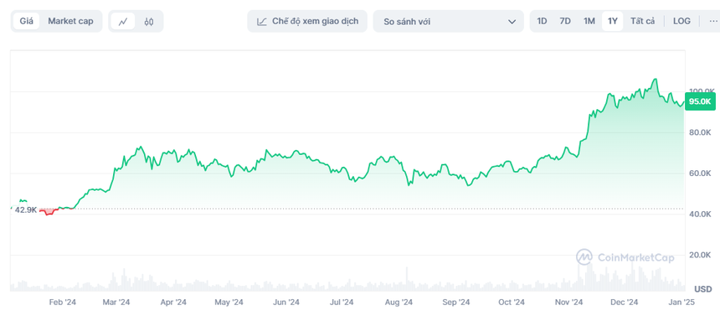Click the 42.9K starting price label
The height and width of the screenshot is (321, 720).
click(x=26, y=210)
